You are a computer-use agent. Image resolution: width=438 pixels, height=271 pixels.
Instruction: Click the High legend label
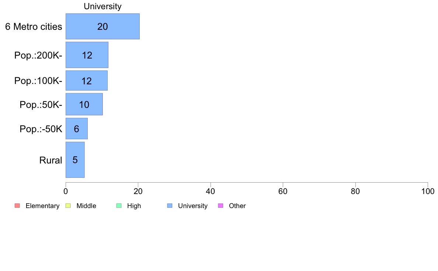134,206
